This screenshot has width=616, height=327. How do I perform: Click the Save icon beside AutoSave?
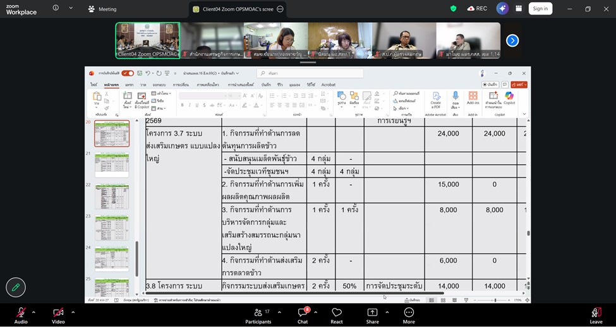[140, 73]
